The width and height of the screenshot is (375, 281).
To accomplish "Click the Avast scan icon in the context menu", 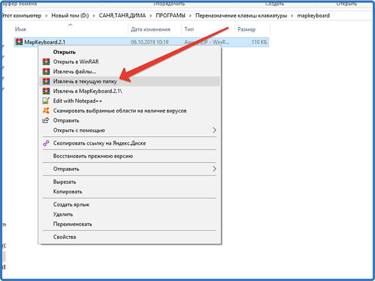I will click(46, 111).
